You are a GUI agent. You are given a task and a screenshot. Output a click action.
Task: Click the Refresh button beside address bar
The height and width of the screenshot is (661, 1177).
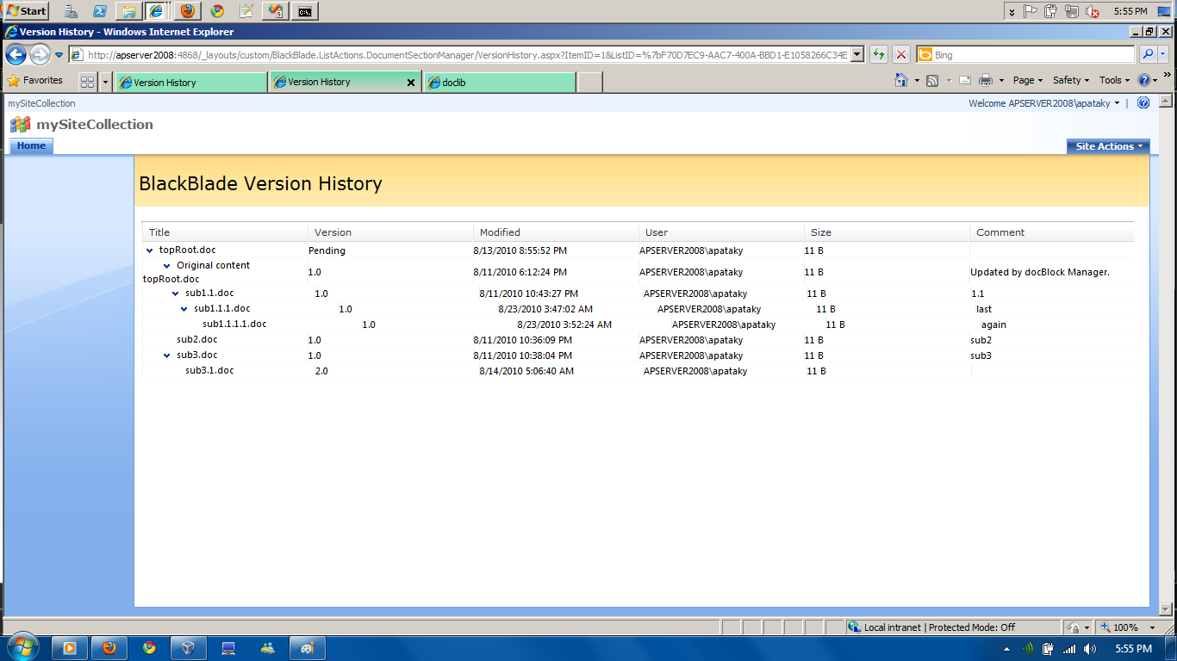[878, 54]
